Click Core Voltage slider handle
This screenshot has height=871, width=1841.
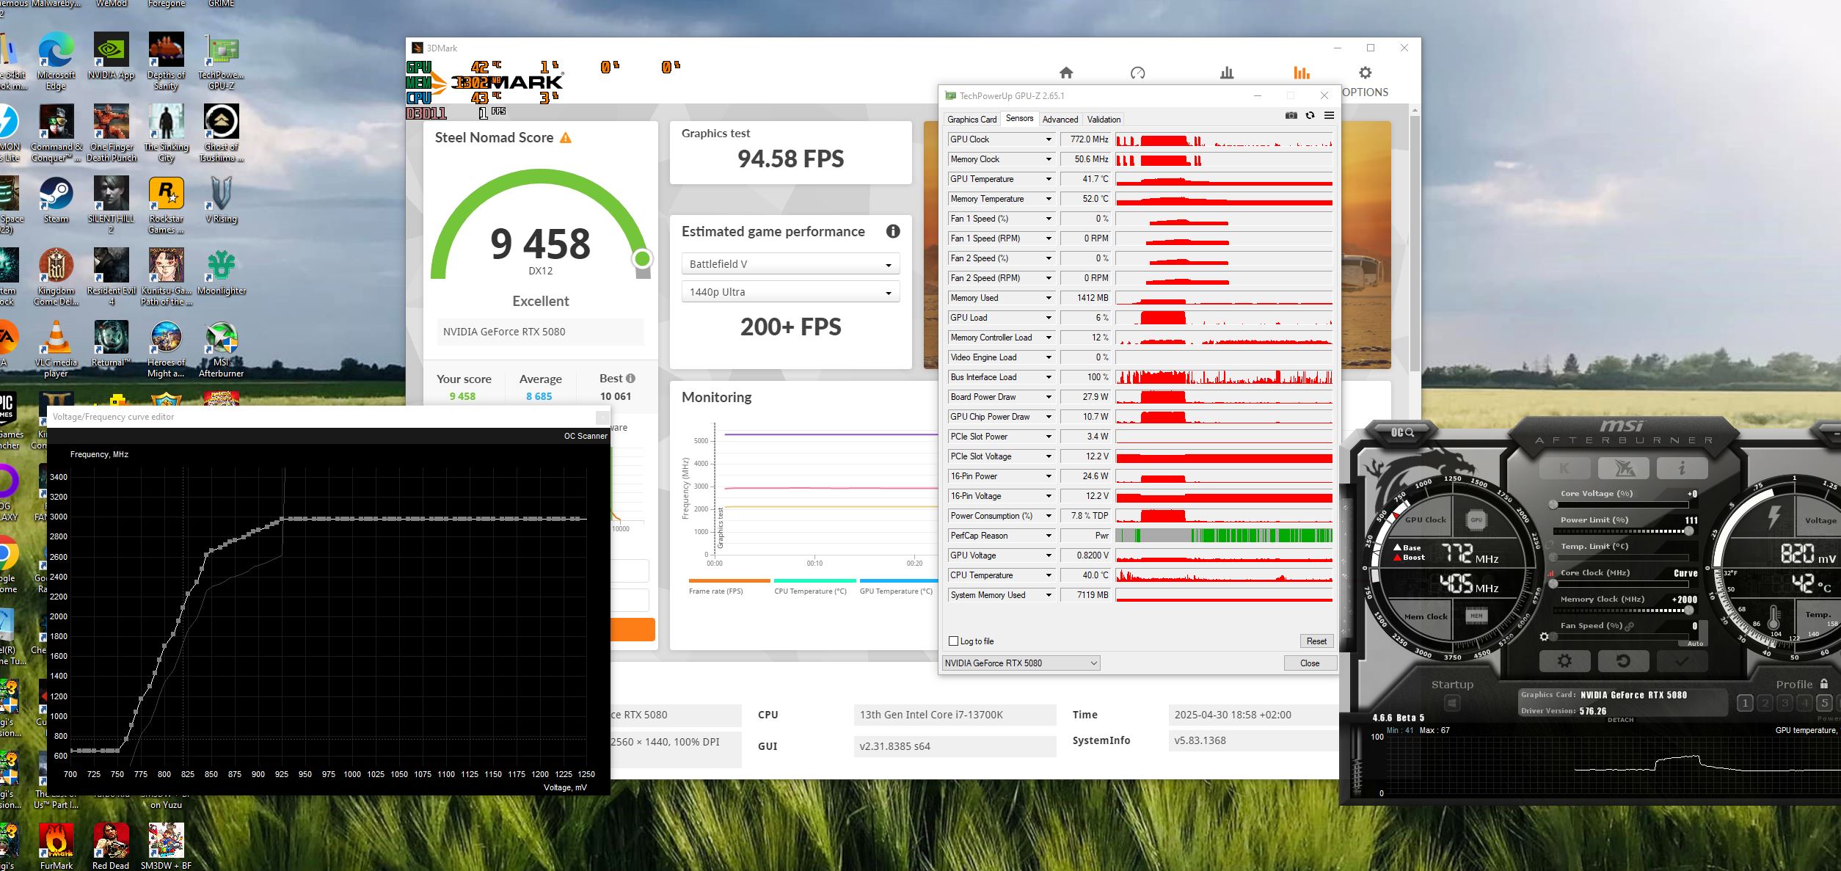[x=1553, y=505]
